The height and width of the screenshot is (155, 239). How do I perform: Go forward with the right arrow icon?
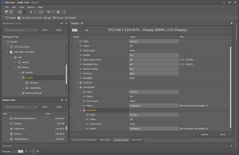[x=35, y=12]
